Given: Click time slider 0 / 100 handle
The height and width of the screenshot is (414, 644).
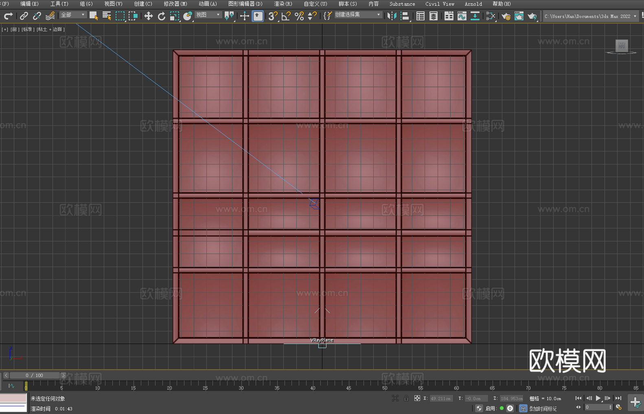Looking at the screenshot, I should coord(35,375).
